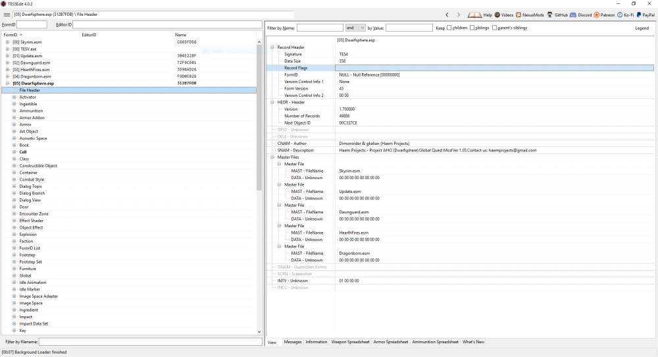Click the SNAM - Description value
Image resolution: width=658 pixels, height=357 pixels.
pyautogui.click(x=438, y=150)
